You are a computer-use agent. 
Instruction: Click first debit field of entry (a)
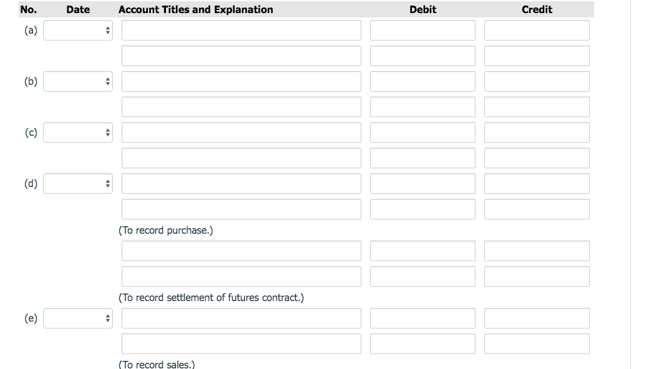[422, 31]
